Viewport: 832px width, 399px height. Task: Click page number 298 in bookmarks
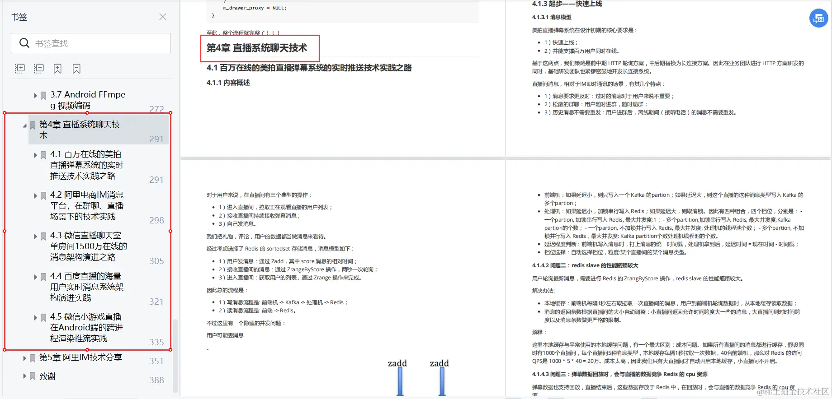click(x=156, y=220)
